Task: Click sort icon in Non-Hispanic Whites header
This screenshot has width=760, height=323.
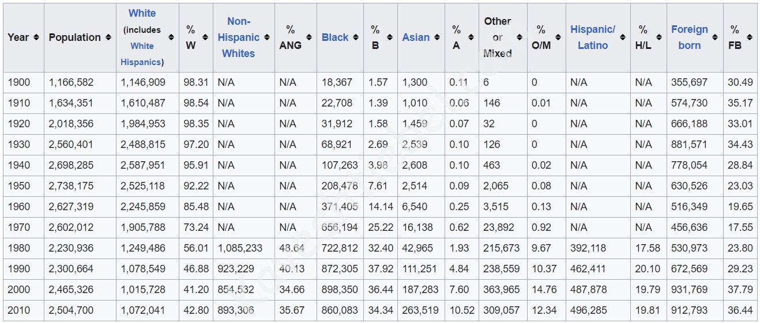Action: 266,37
